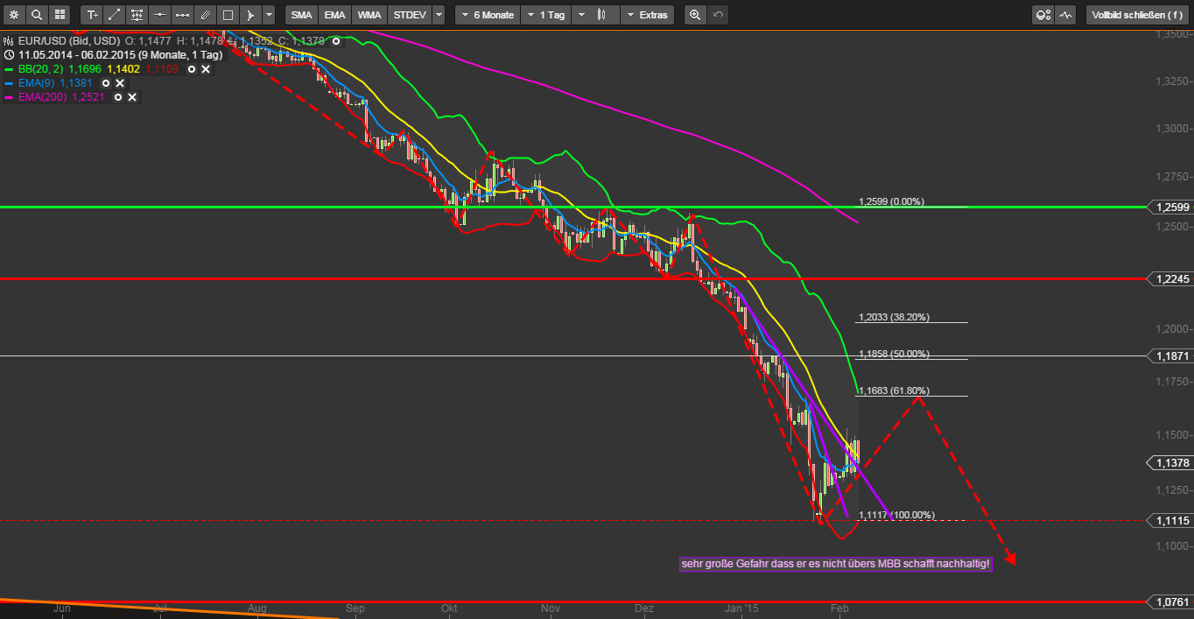
Task: Open the grid layout icon
Action: [x=60, y=15]
